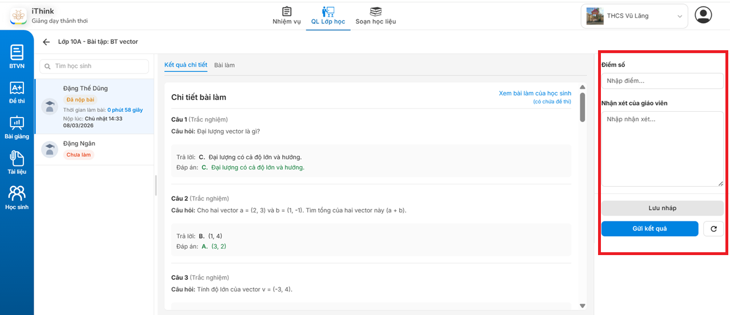This screenshot has width=730, height=315.
Task: Click the Tìm học sinh search box
Action: [94, 66]
